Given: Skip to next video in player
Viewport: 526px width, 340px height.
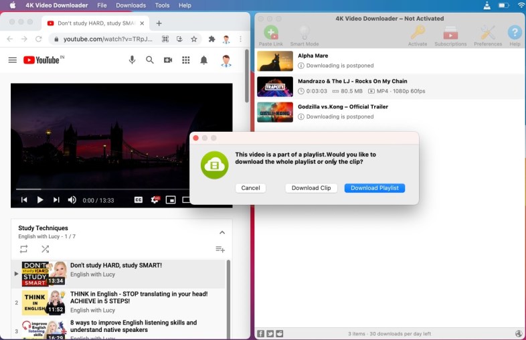Looking at the screenshot, I should 56,200.
